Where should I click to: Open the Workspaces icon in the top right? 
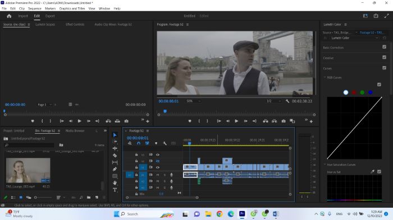coord(365,16)
